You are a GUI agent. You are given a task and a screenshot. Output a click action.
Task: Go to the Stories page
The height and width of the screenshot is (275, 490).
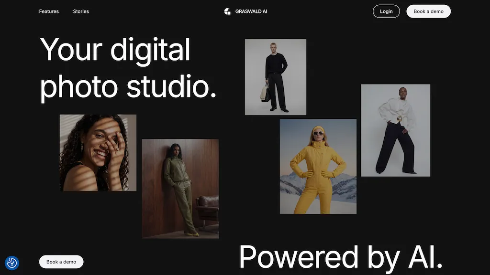(x=81, y=11)
